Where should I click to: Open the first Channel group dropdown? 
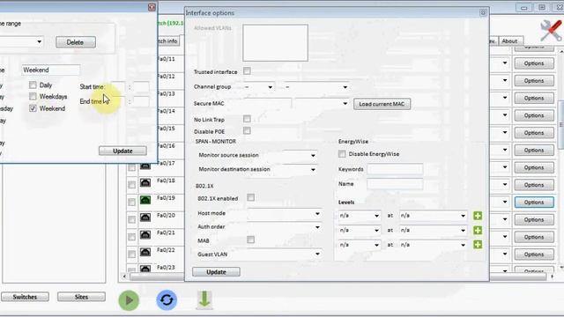pyautogui.click(x=258, y=87)
